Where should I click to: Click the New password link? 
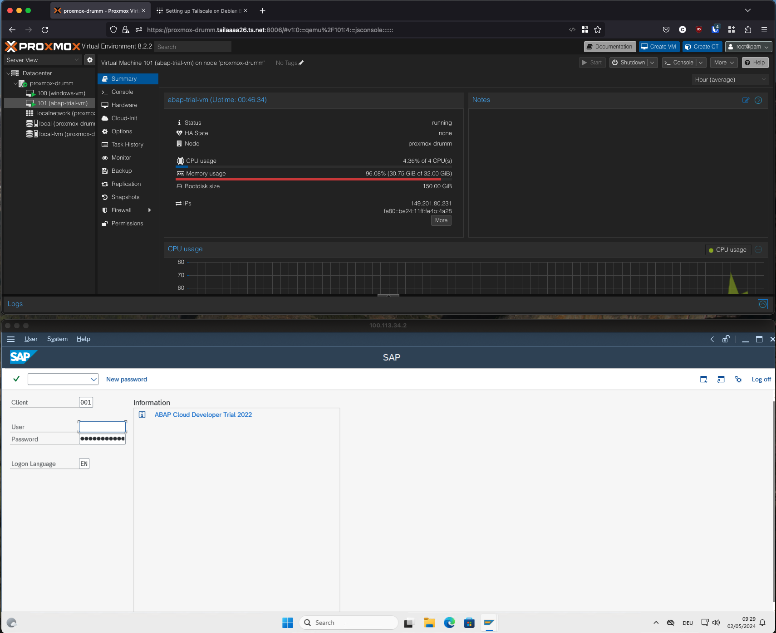(x=127, y=380)
